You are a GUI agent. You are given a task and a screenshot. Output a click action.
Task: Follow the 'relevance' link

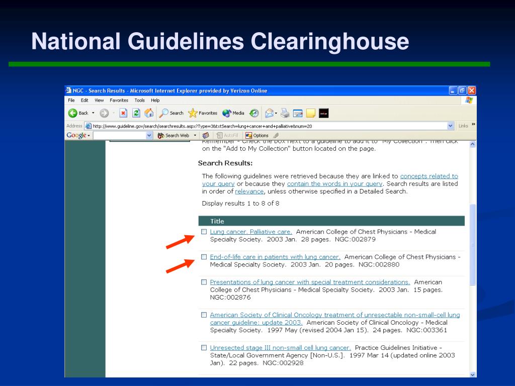[249, 191]
